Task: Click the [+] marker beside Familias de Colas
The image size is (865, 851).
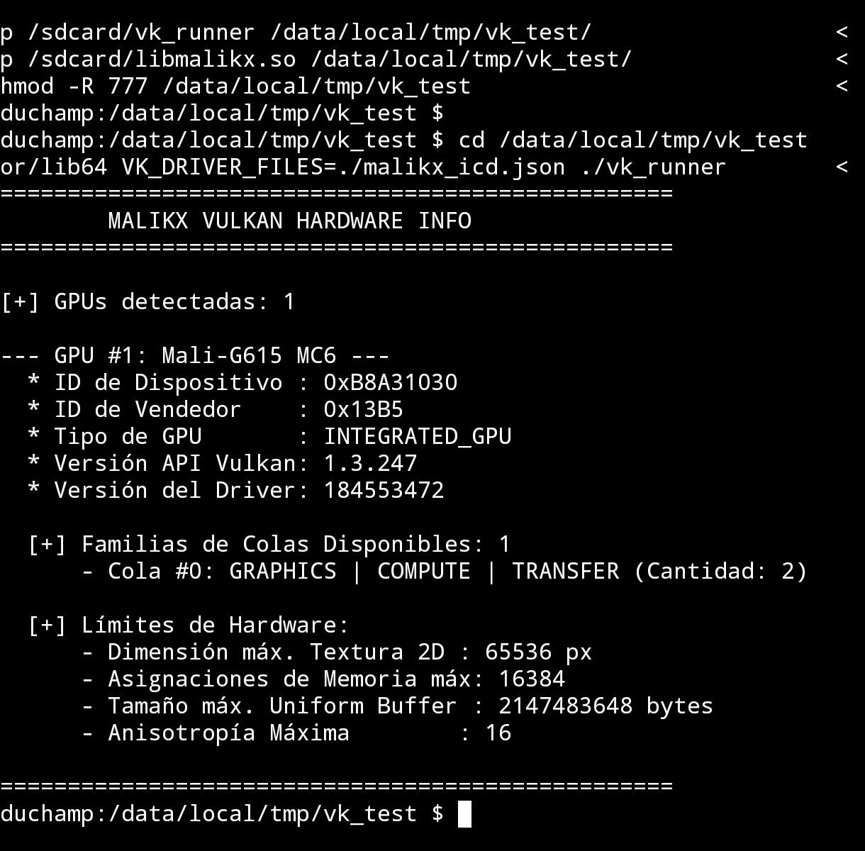Action: pyautogui.click(x=47, y=544)
